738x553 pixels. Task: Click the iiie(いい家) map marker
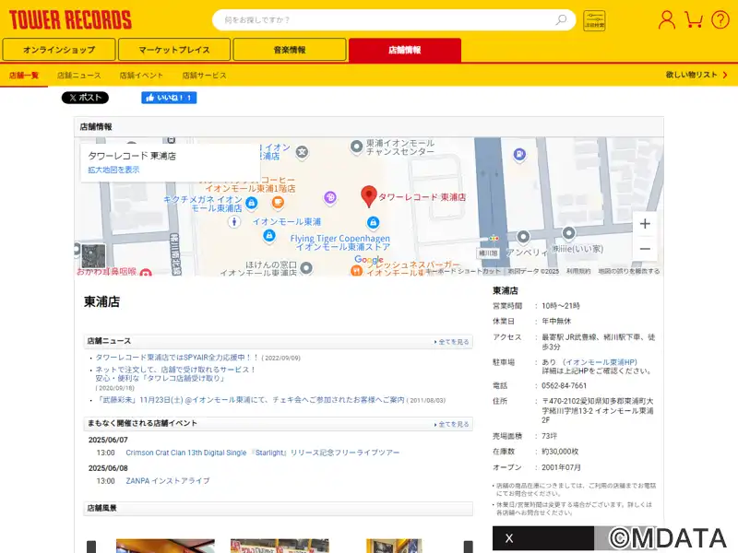568,233
